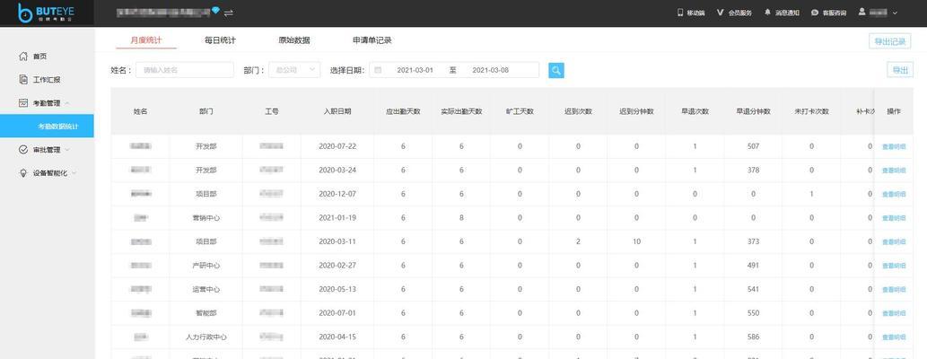Switch to the 月度统计 tab
927x359 pixels.
tap(145, 40)
